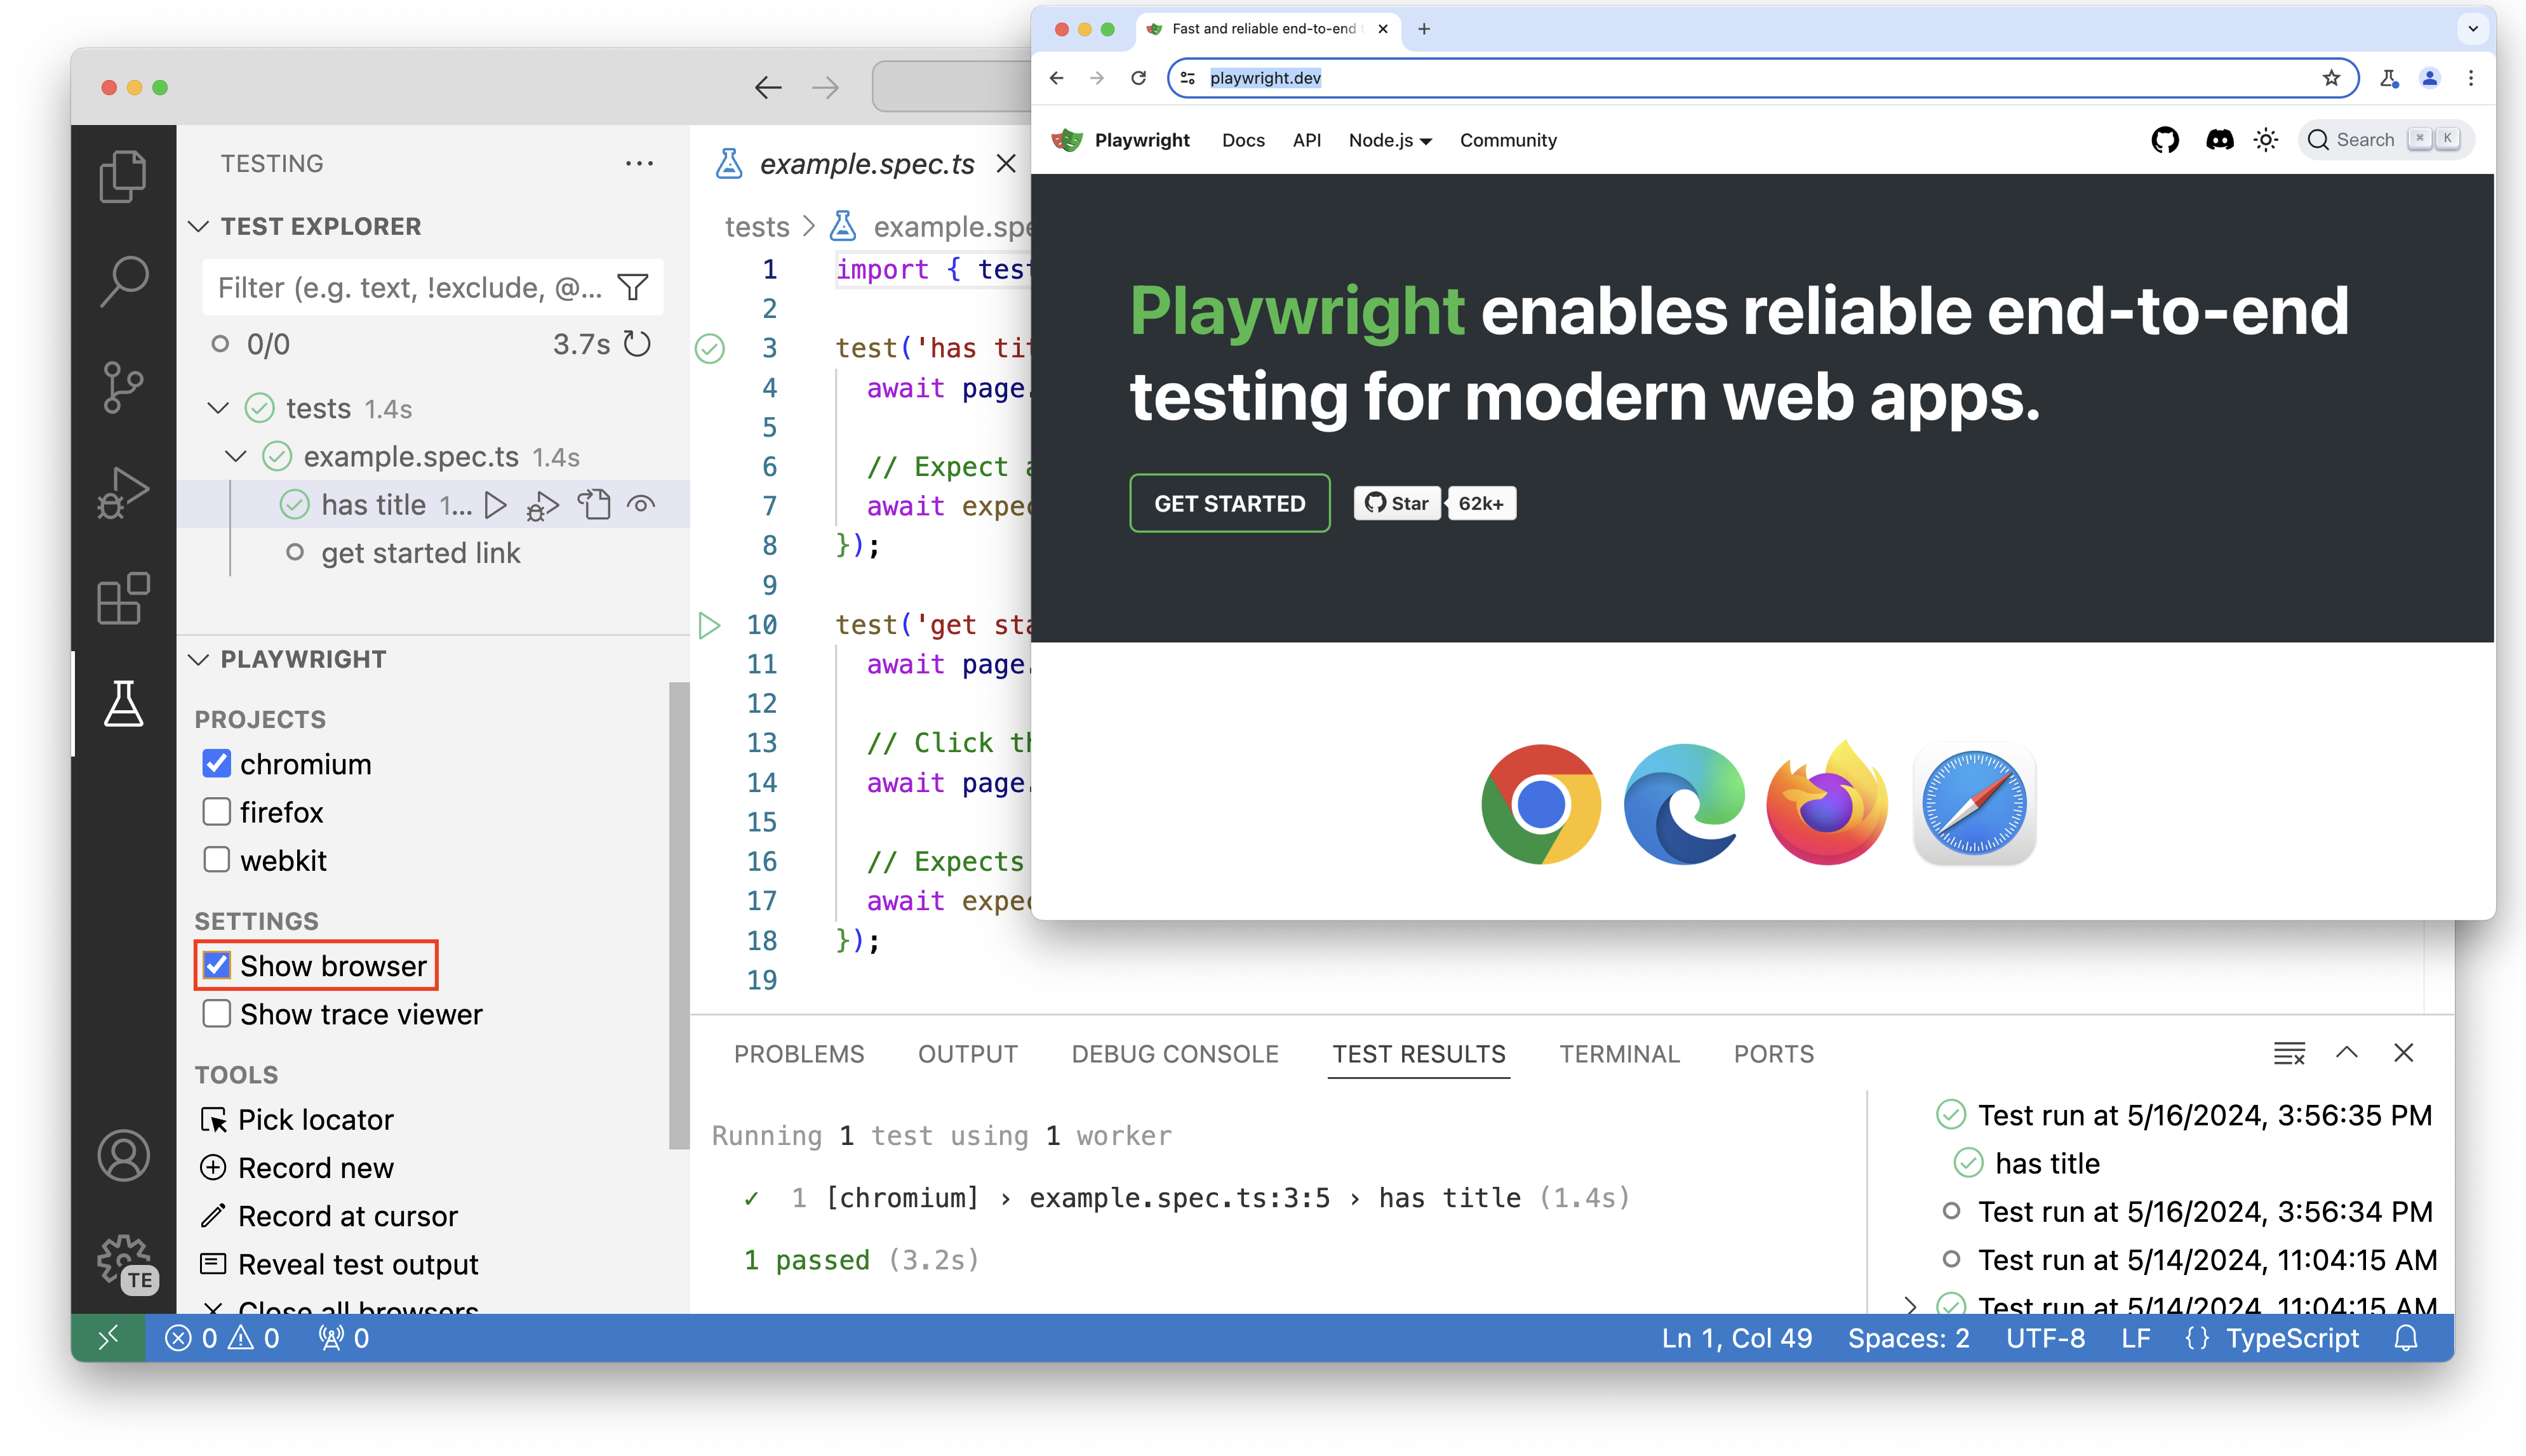Select the Testing flask icon in the activity bar

[123, 704]
